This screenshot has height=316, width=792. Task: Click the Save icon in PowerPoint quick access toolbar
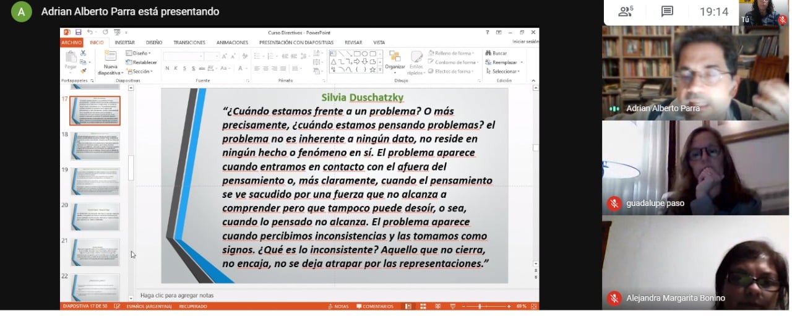pos(79,32)
